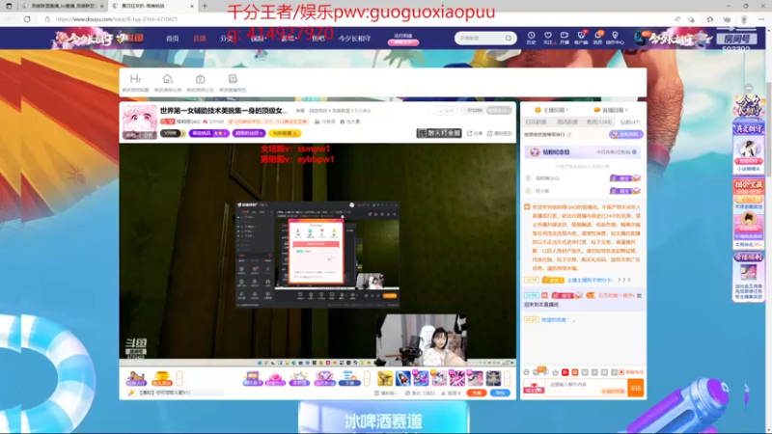Click the rocket gift icon
Viewport: 772px width, 434px height.
pos(402,378)
